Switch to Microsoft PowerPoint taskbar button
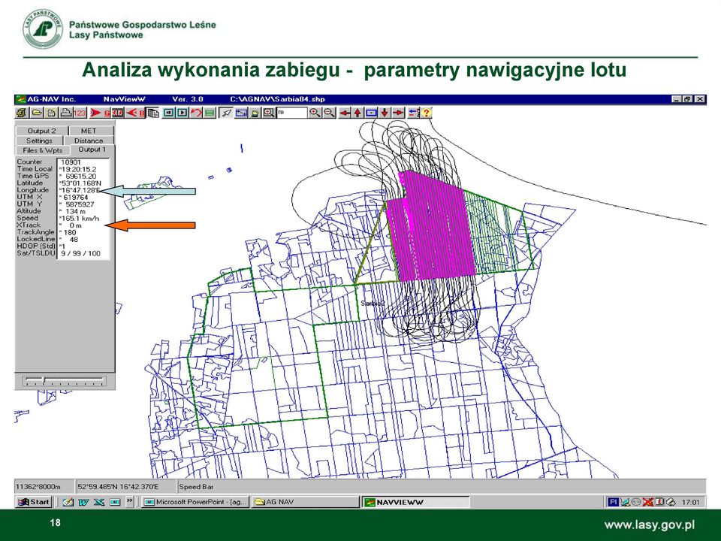 click(195, 502)
